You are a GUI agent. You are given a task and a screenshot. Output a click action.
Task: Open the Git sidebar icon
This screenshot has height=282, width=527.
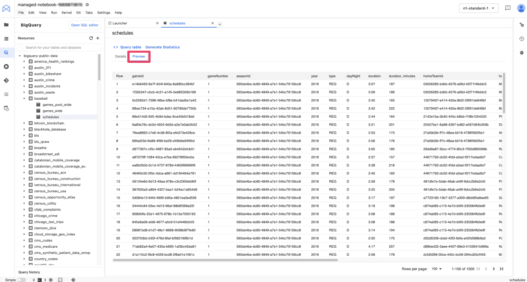coord(6,80)
